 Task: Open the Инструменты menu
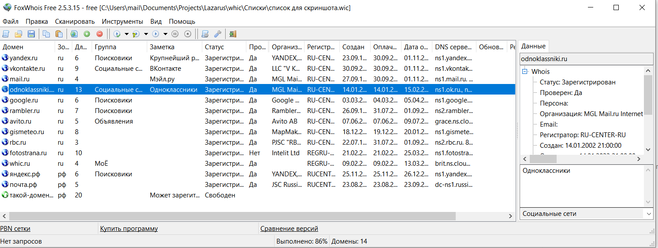click(123, 21)
